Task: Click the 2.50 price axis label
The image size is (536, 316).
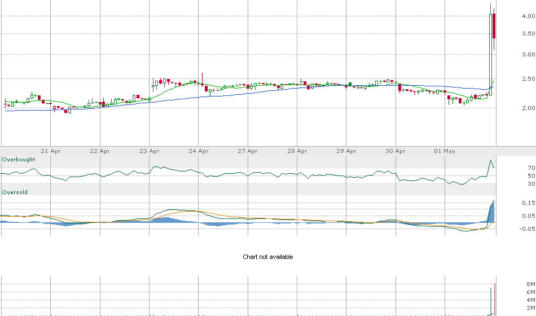Action: point(529,78)
